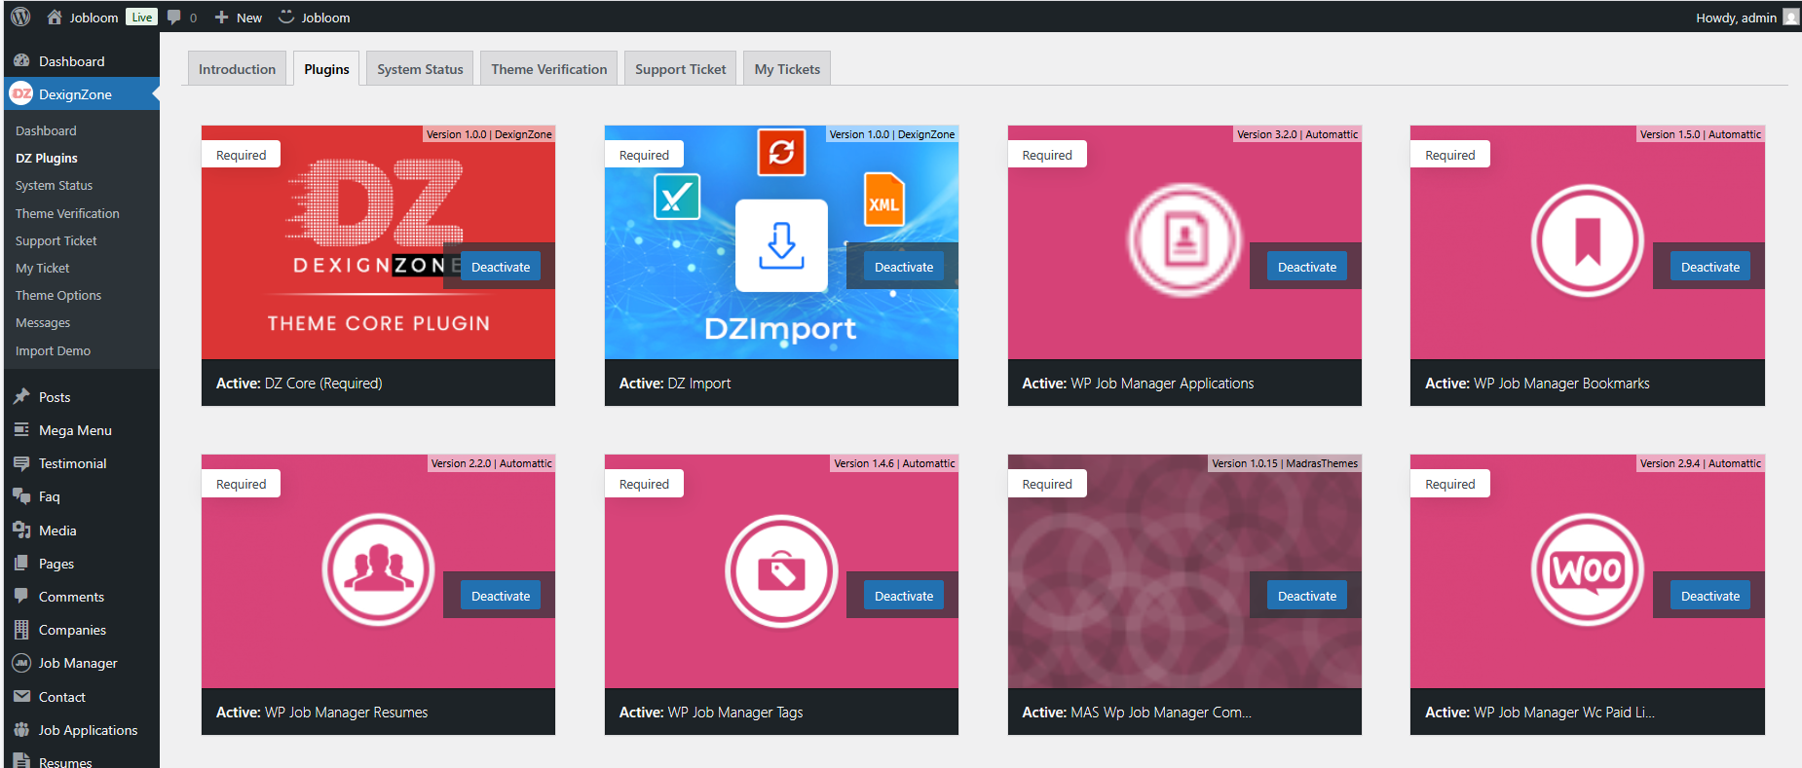Open the comments bubble icon in admin bar
Screen dimensions: 1802x768
pyautogui.click(x=174, y=17)
